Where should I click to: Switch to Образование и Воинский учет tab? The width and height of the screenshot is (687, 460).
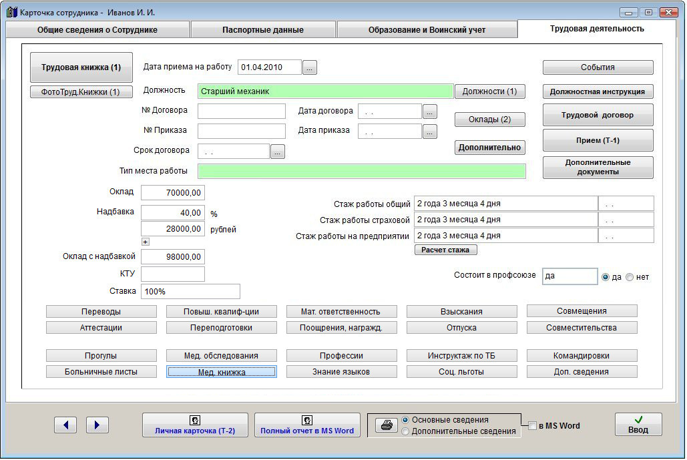427,30
